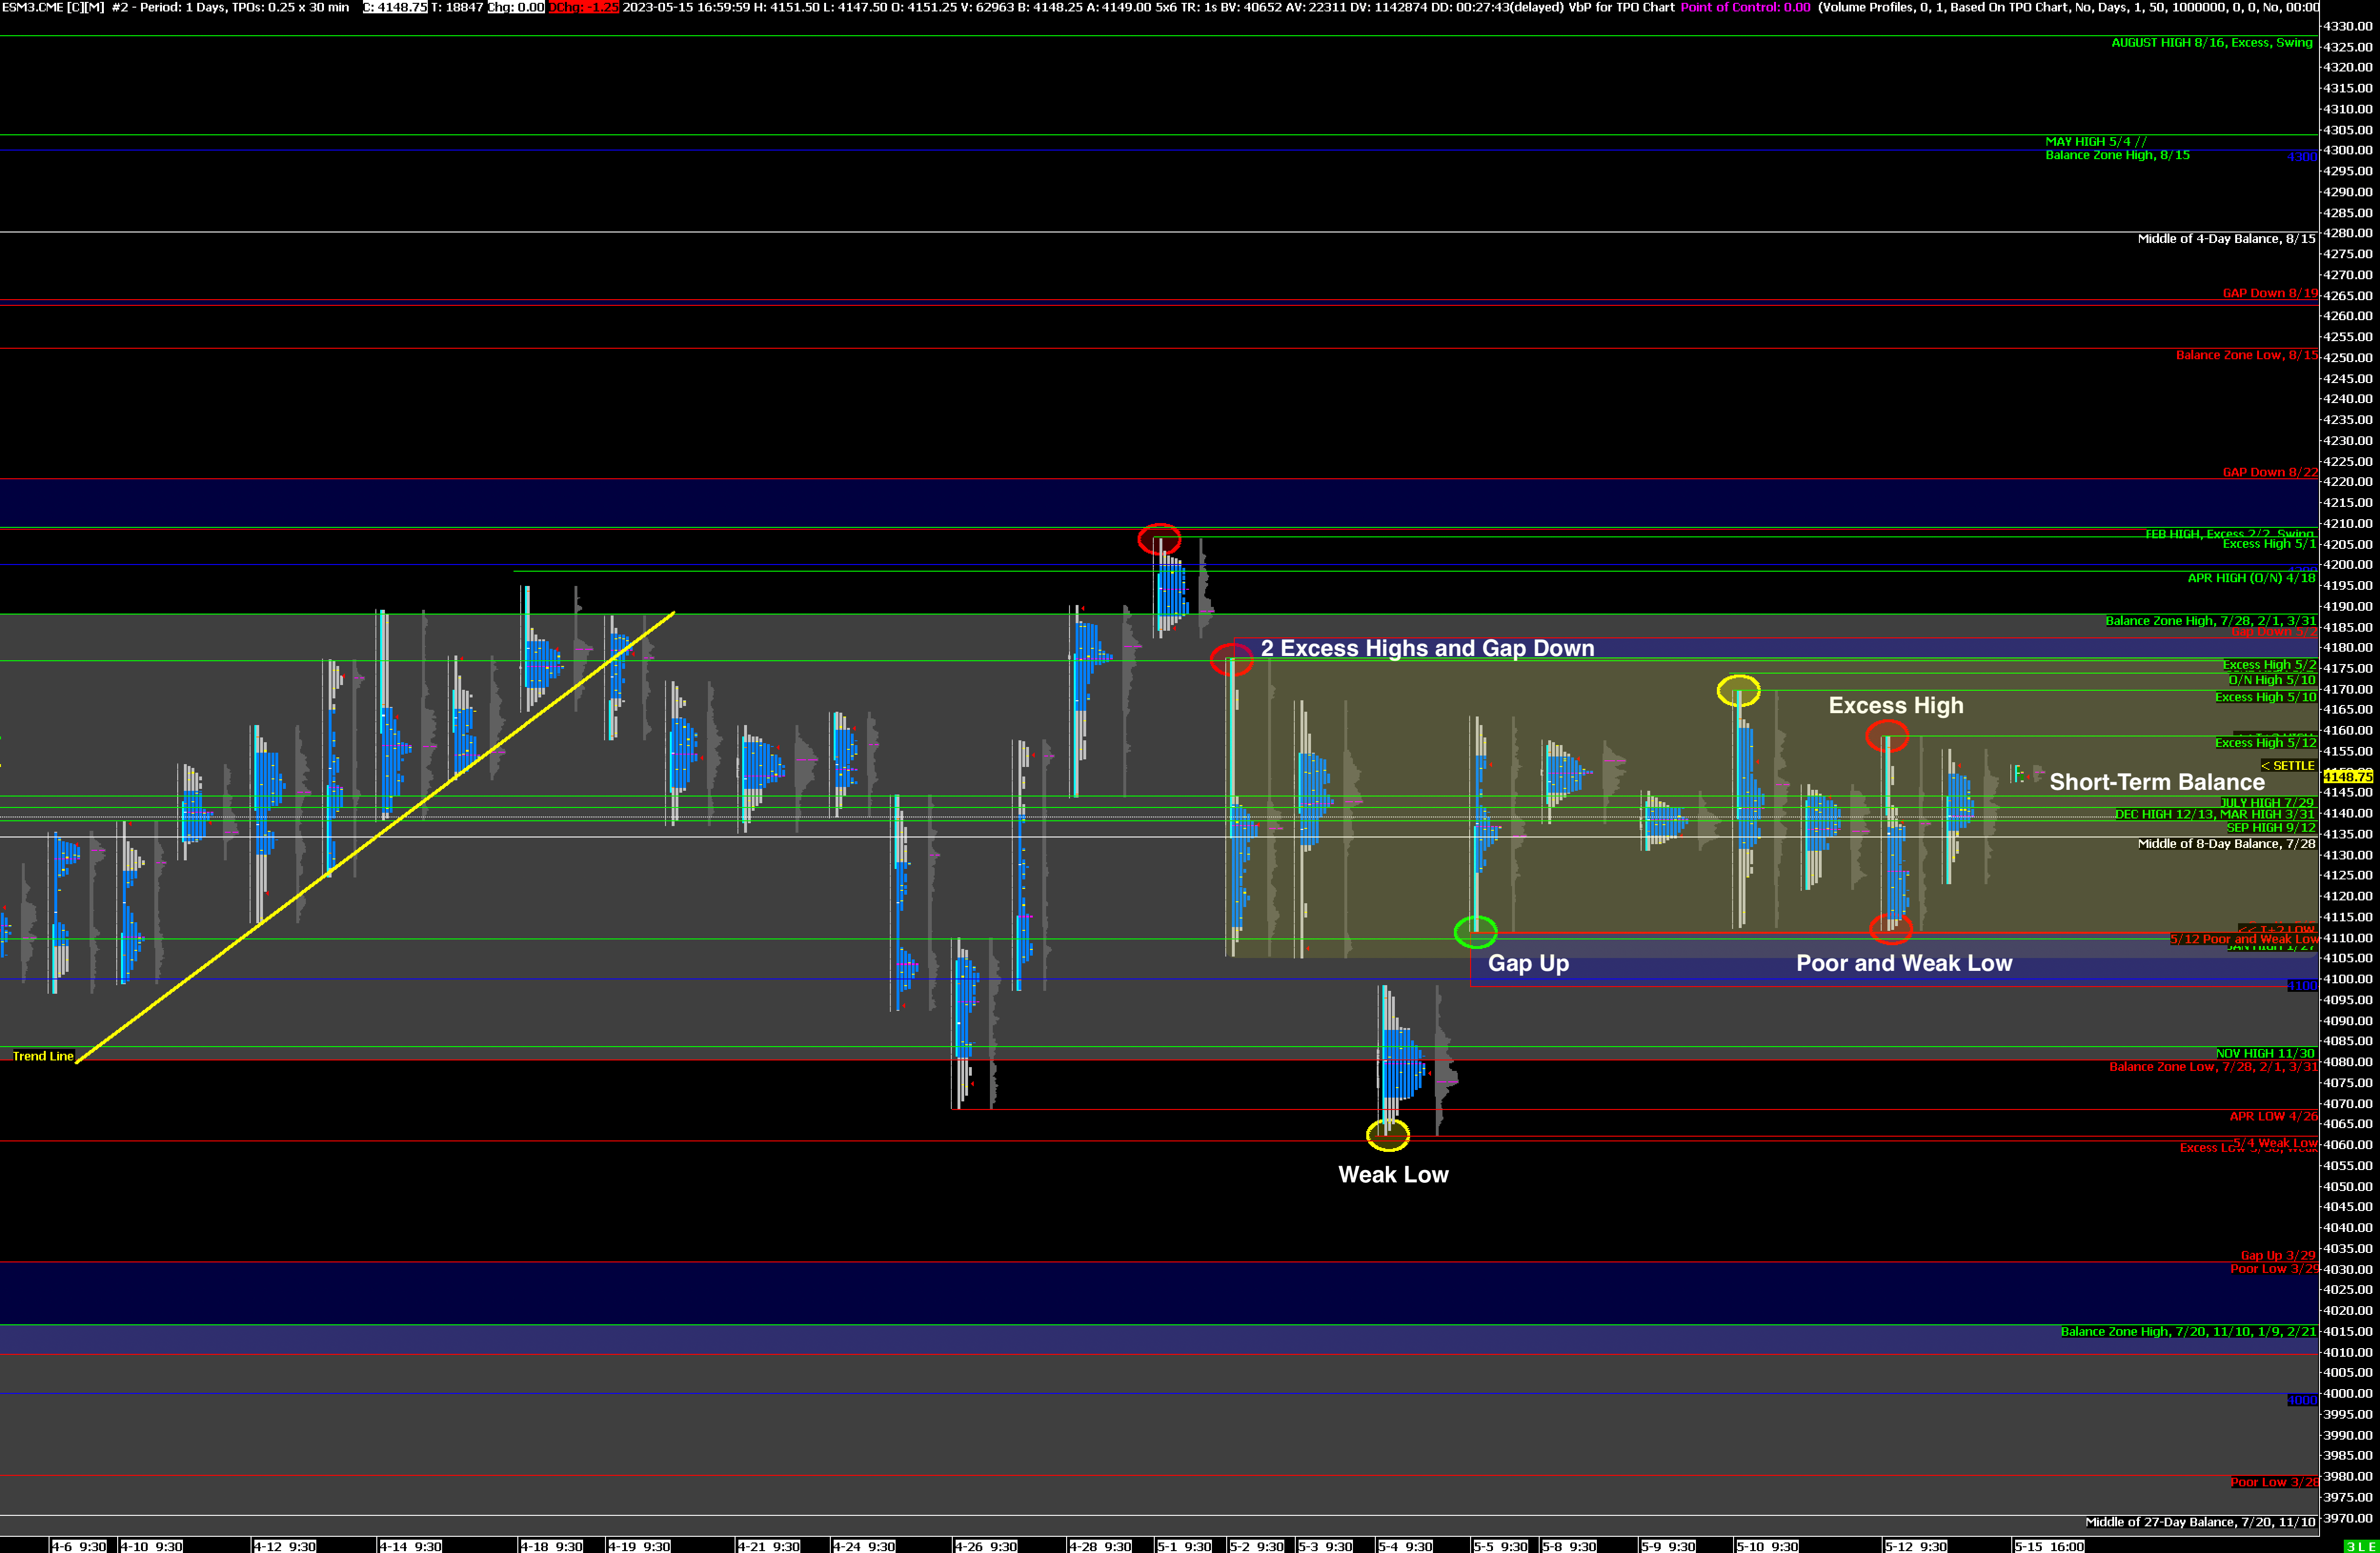
Task: Click the green 3 L E status indicator
Action: point(2361,1546)
